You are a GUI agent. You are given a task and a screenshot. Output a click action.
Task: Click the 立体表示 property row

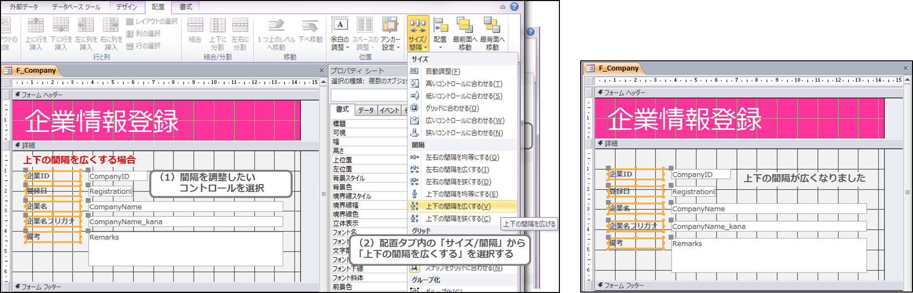[369, 223]
